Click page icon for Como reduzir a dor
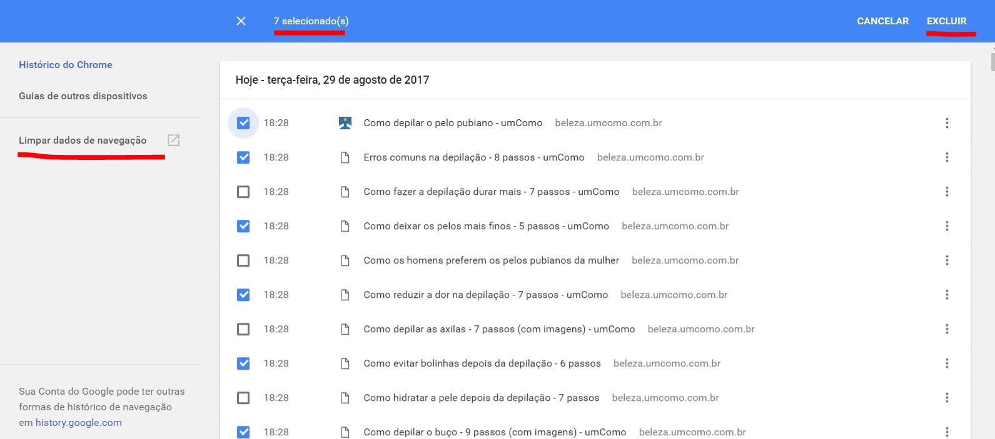 pyautogui.click(x=345, y=295)
